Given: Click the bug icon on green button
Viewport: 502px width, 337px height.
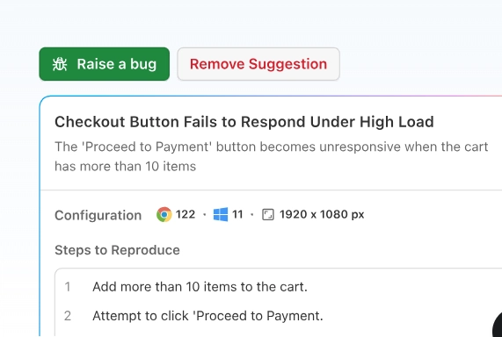Looking at the screenshot, I should pyautogui.click(x=60, y=64).
